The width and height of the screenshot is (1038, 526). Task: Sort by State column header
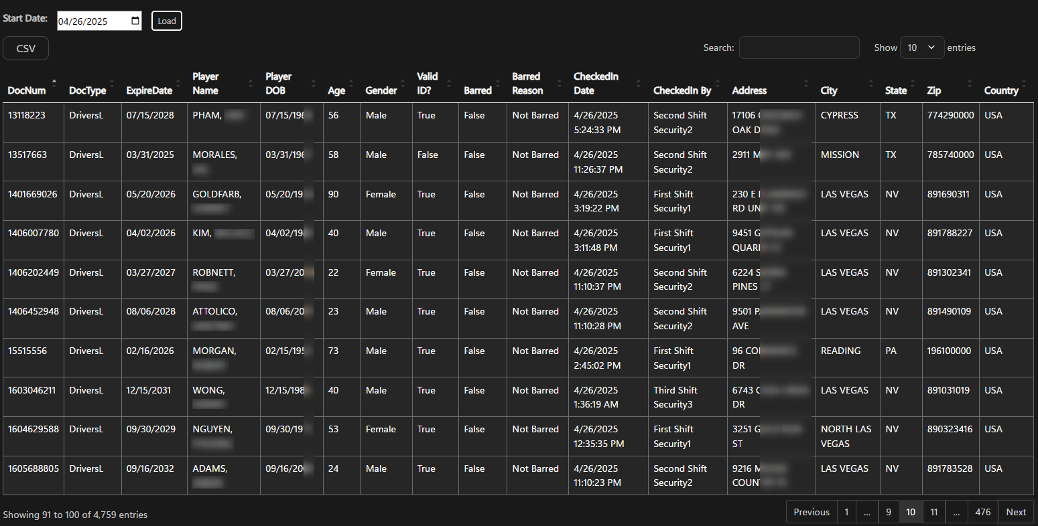coord(895,90)
